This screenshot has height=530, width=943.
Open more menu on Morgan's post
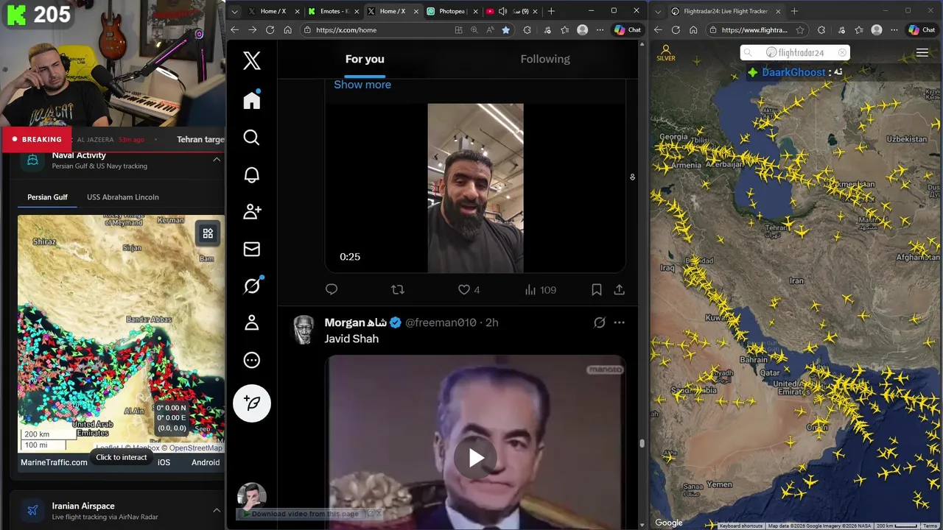pos(620,322)
